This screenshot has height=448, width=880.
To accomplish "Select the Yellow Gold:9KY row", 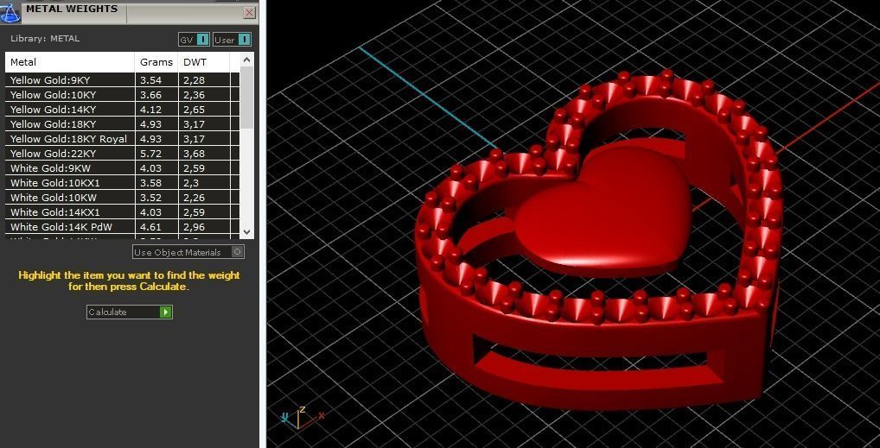I will click(123, 80).
